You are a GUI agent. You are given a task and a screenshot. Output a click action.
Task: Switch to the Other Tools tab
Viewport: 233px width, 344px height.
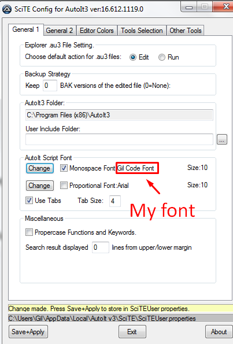click(186, 31)
